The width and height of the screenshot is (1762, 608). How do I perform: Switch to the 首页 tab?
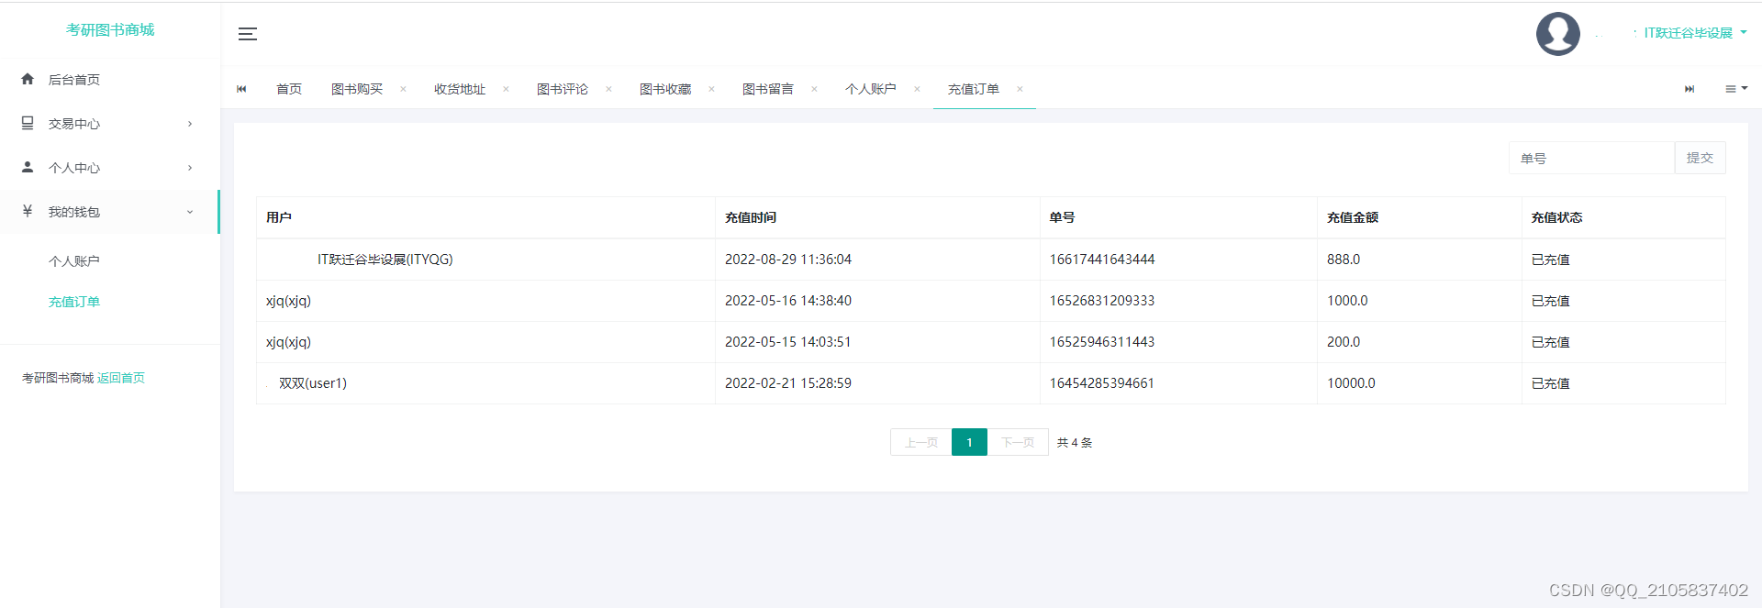[289, 89]
